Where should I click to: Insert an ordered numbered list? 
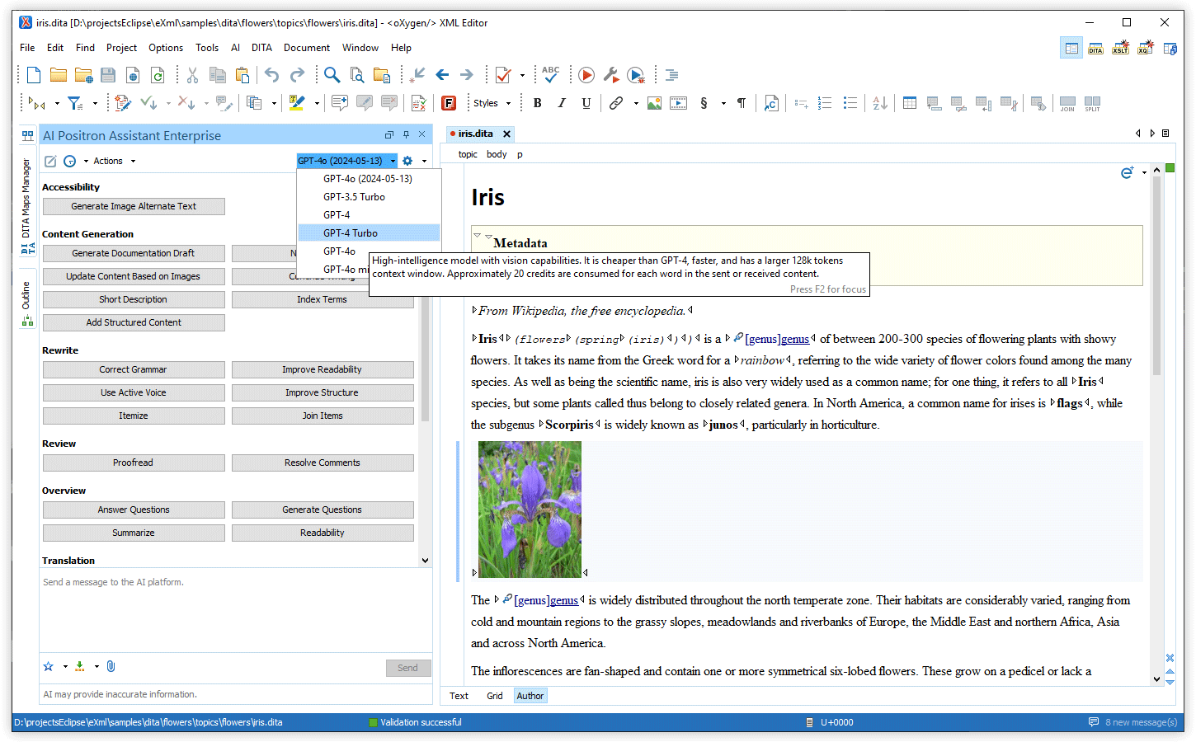pos(825,103)
